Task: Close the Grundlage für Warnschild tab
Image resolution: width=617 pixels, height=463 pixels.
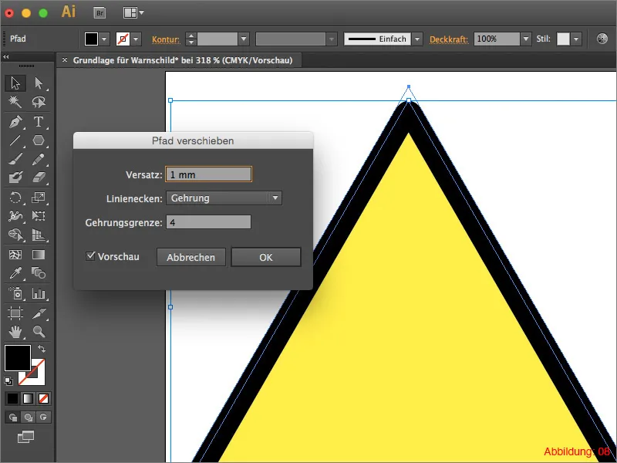Action: click(65, 60)
